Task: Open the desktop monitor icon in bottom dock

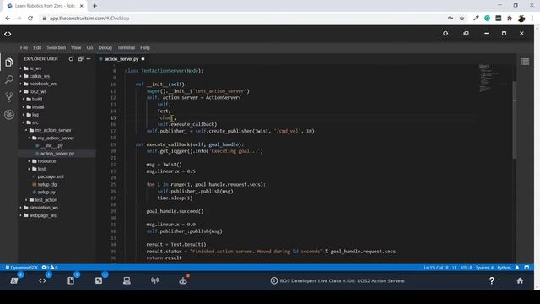Action: pos(127,280)
